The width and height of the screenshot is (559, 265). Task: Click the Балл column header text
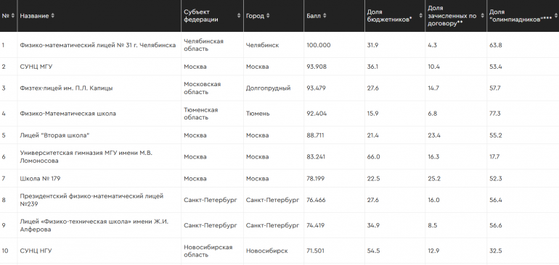(x=314, y=16)
